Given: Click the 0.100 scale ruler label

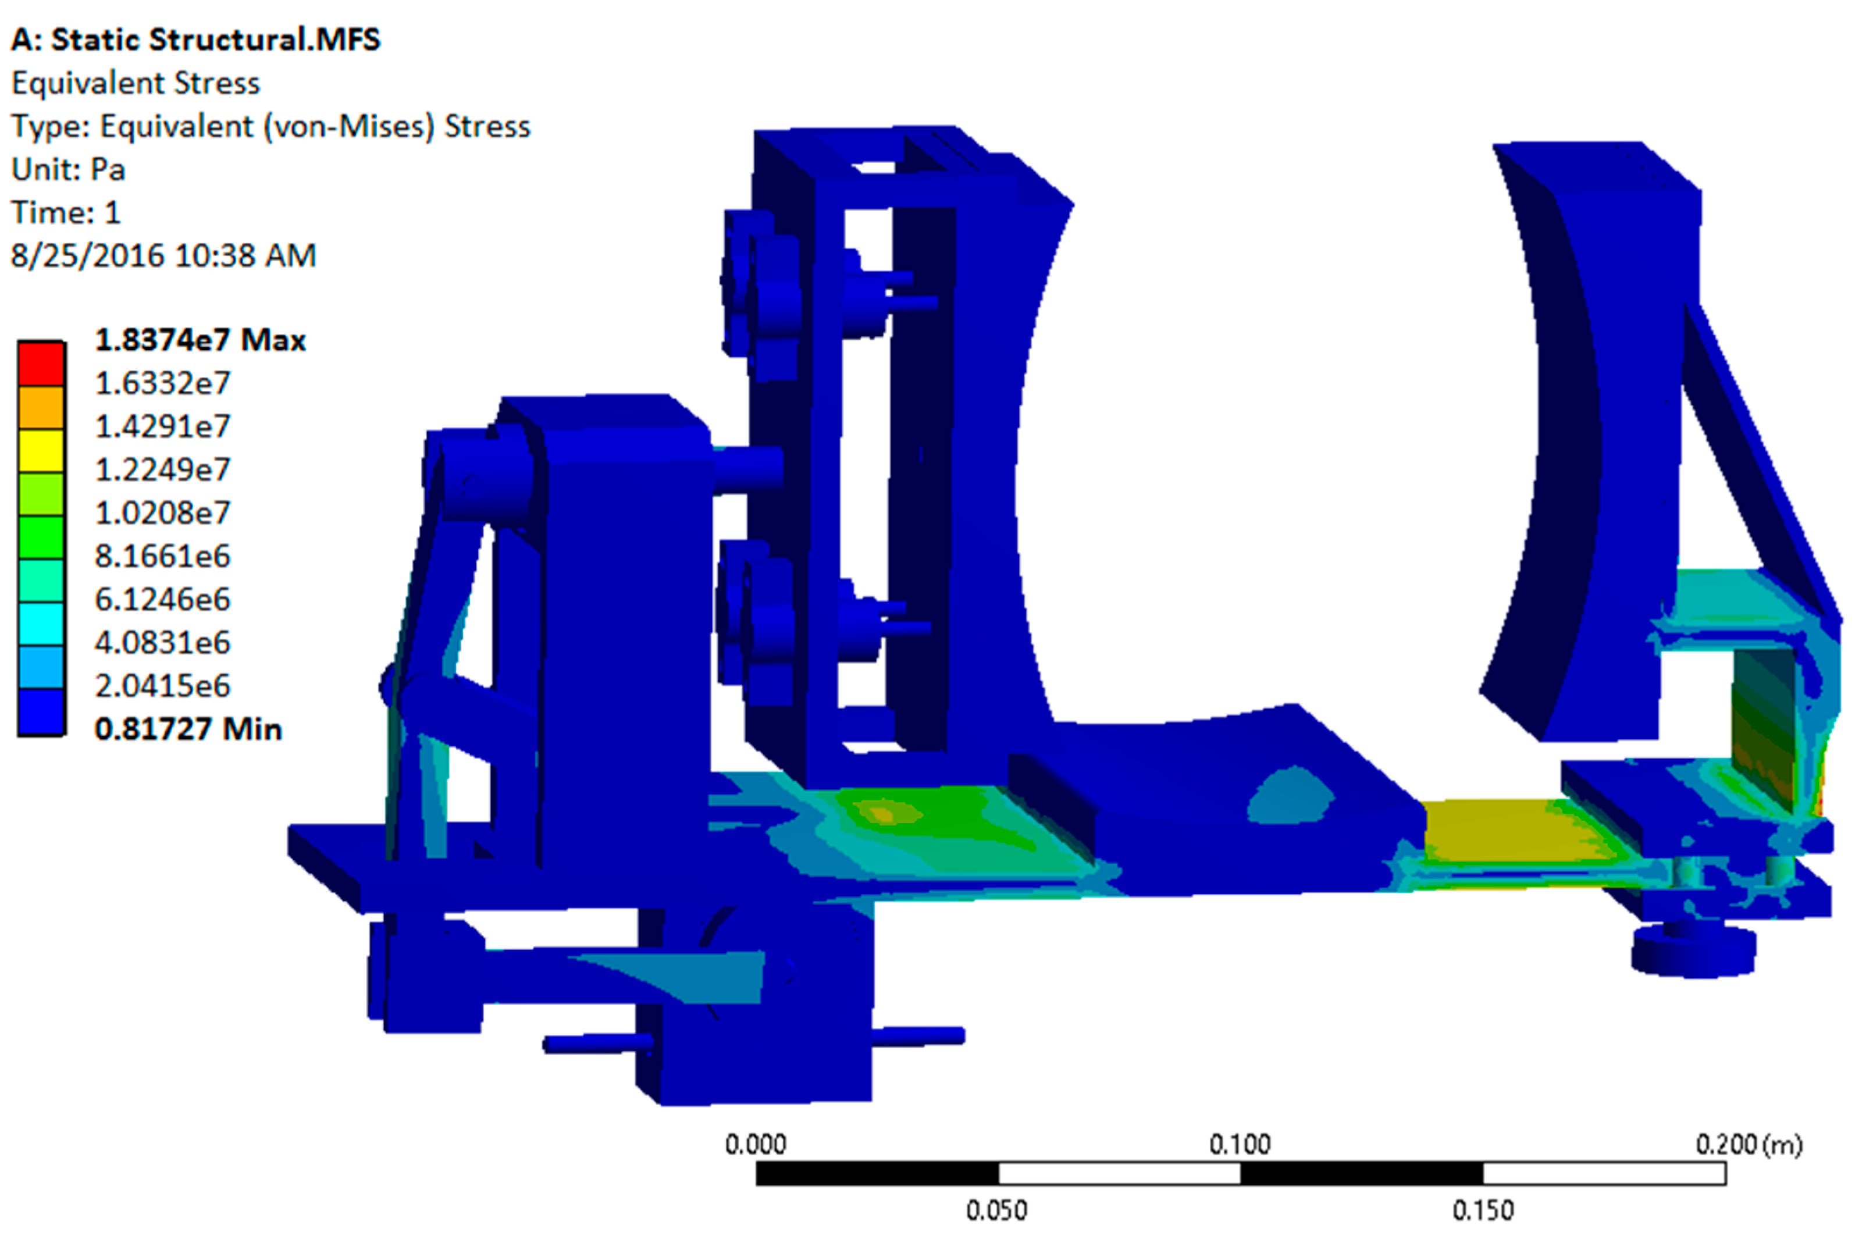Looking at the screenshot, I should tap(1239, 1145).
